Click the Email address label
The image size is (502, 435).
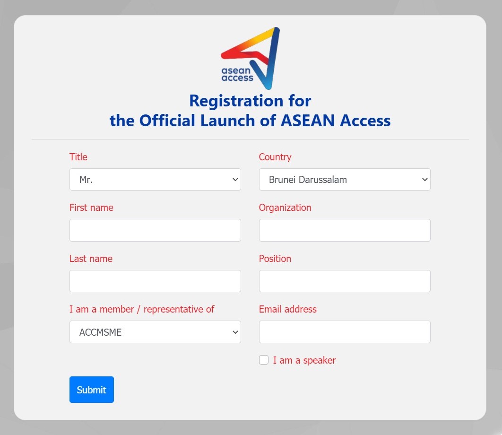point(287,309)
